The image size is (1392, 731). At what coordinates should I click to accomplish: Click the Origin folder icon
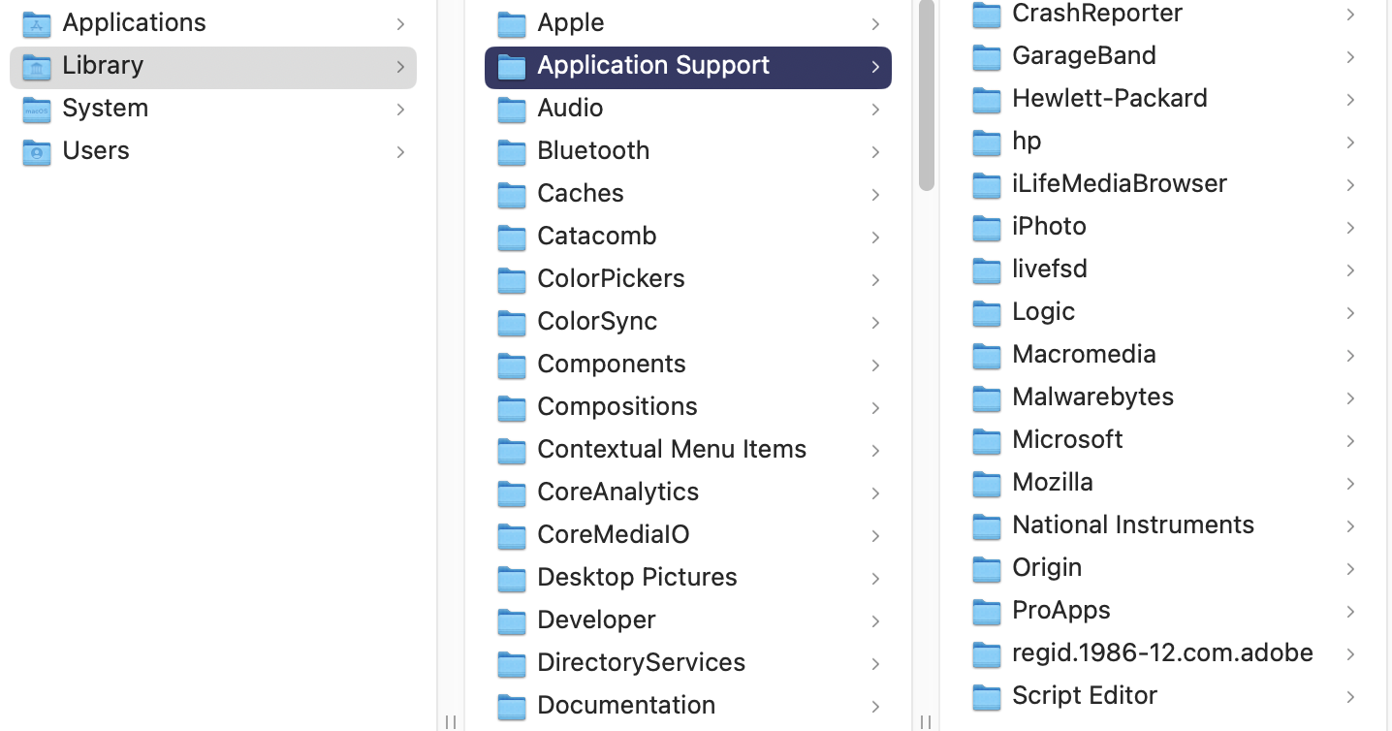[986, 568]
